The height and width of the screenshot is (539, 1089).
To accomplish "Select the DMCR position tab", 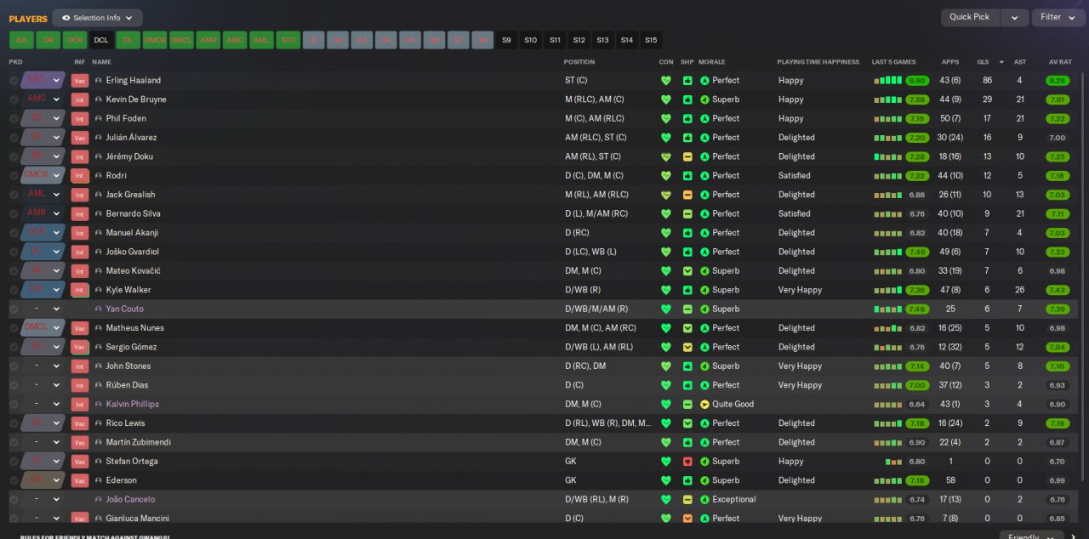I will coord(155,40).
